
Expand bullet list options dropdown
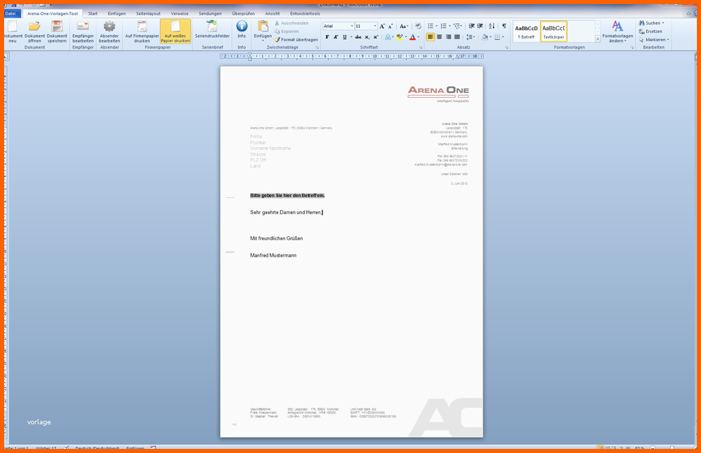(x=436, y=27)
